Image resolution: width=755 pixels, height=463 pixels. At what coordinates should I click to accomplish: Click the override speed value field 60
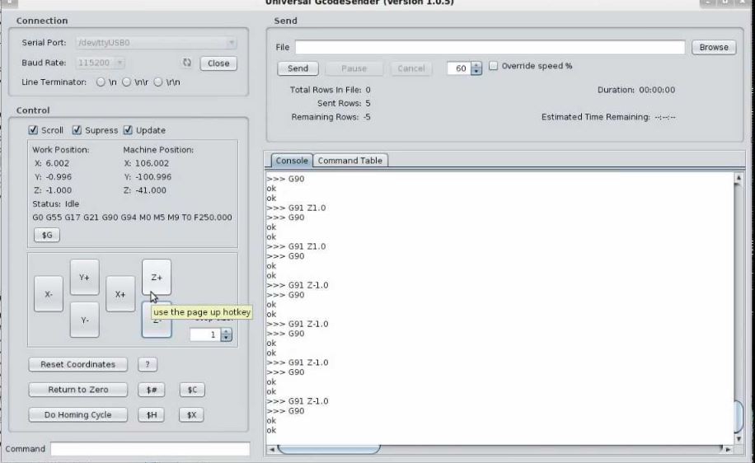coord(459,68)
